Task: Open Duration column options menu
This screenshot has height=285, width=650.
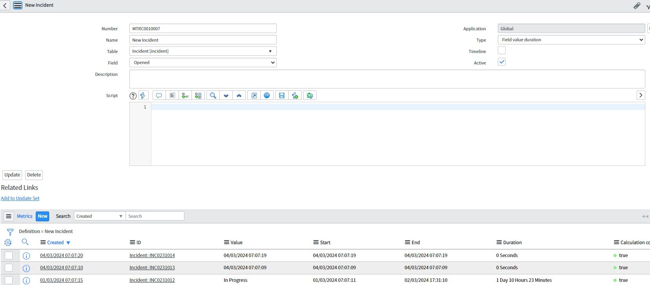Action: click(x=499, y=243)
